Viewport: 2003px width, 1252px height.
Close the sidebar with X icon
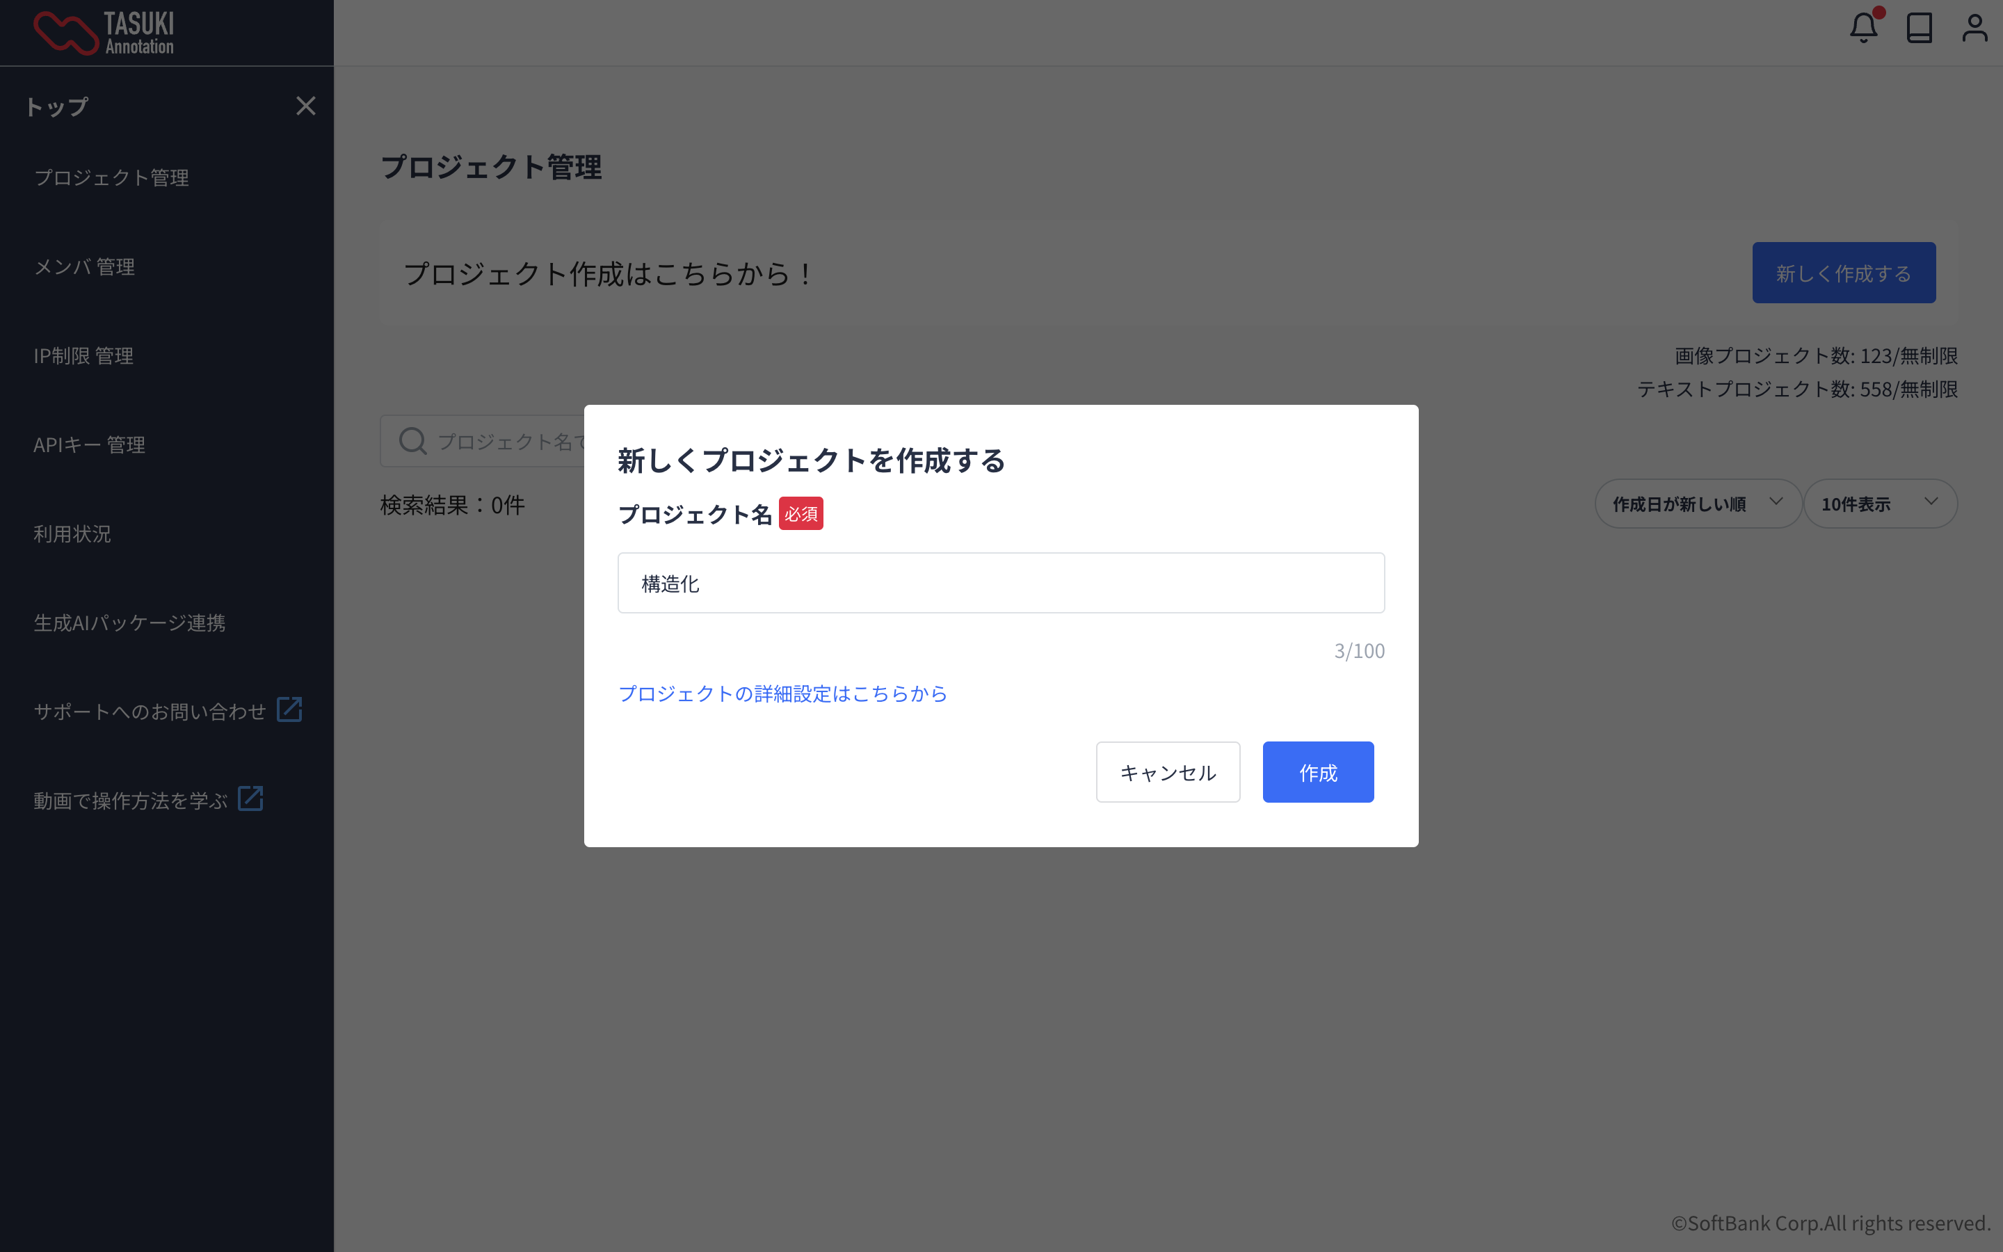pyautogui.click(x=305, y=106)
